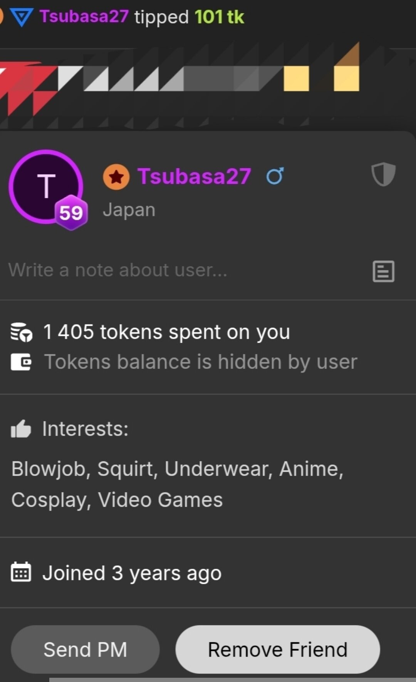Screen dimensions: 416x682
Task: Click the '1 405 tokens spent on you' text
Action: coord(166,332)
